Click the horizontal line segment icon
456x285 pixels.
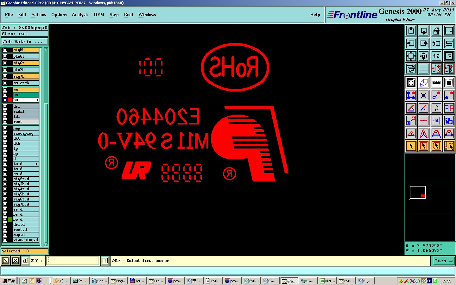tap(424, 121)
